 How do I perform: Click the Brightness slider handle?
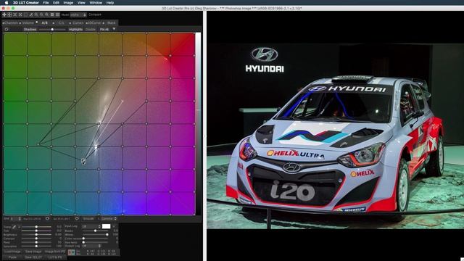36,235
